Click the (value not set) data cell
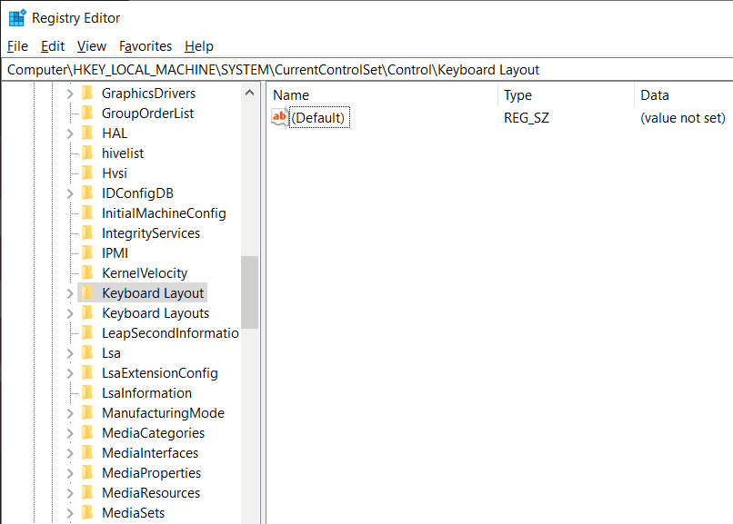Viewport: 733px width, 524px height. (x=682, y=118)
